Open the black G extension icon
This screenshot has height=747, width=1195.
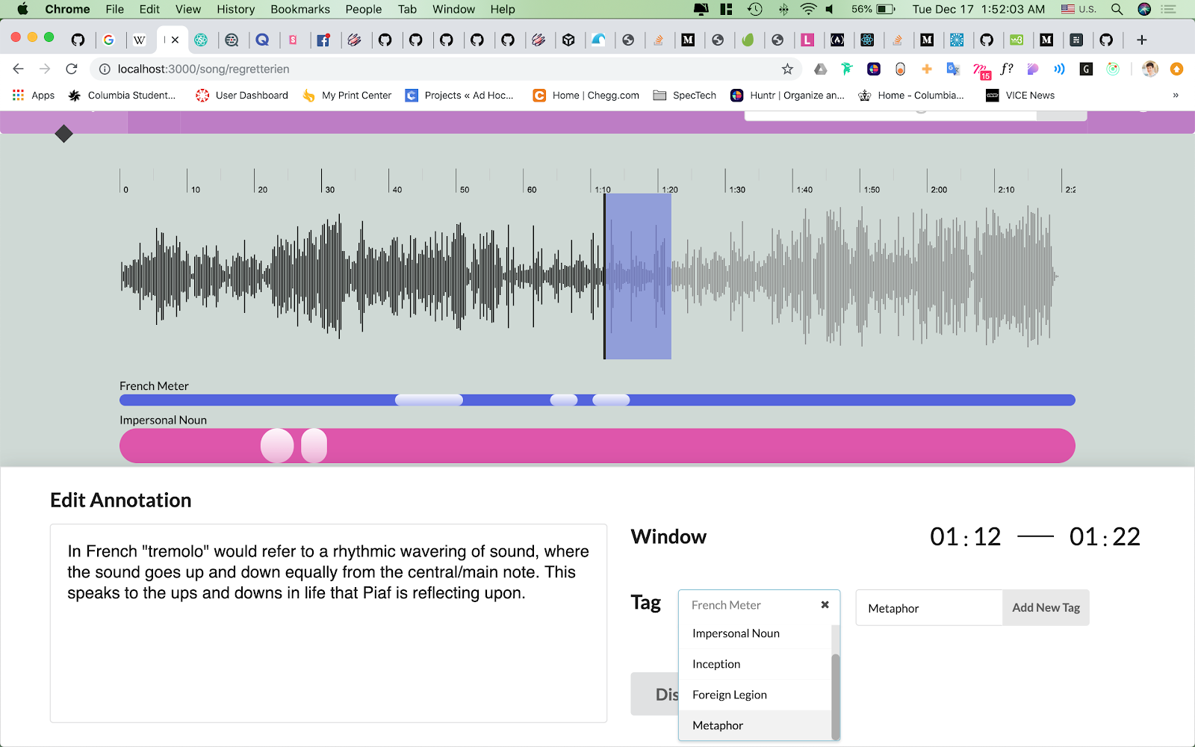(1086, 69)
